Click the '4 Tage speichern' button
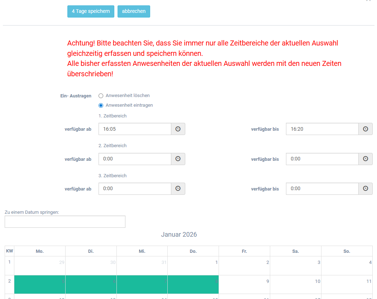The width and height of the screenshot is (377, 299). point(91,11)
